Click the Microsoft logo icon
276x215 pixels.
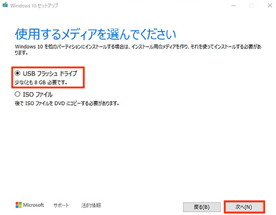19,205
